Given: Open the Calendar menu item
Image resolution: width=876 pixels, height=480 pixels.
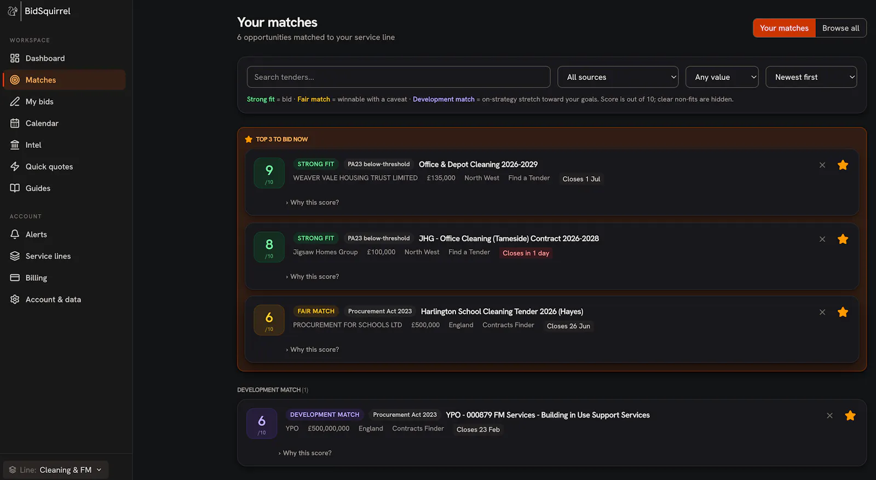Looking at the screenshot, I should coord(64,123).
